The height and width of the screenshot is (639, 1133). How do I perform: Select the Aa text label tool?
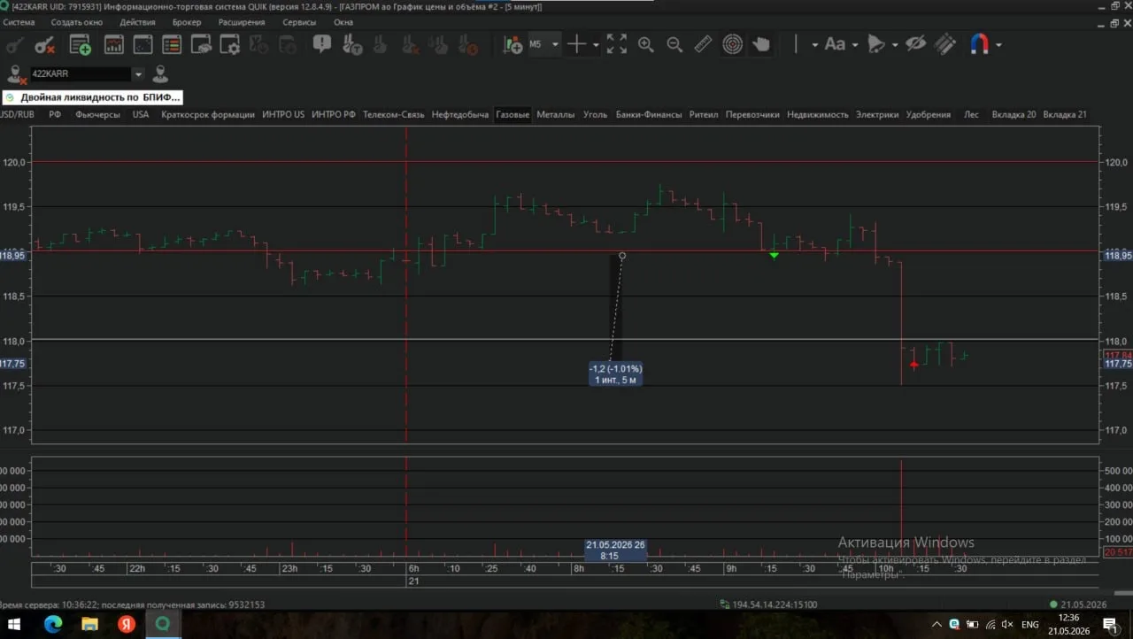coord(835,44)
